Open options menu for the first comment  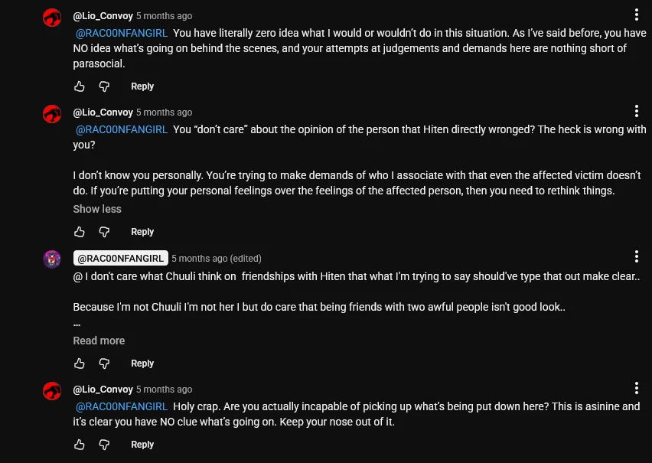[x=637, y=15]
